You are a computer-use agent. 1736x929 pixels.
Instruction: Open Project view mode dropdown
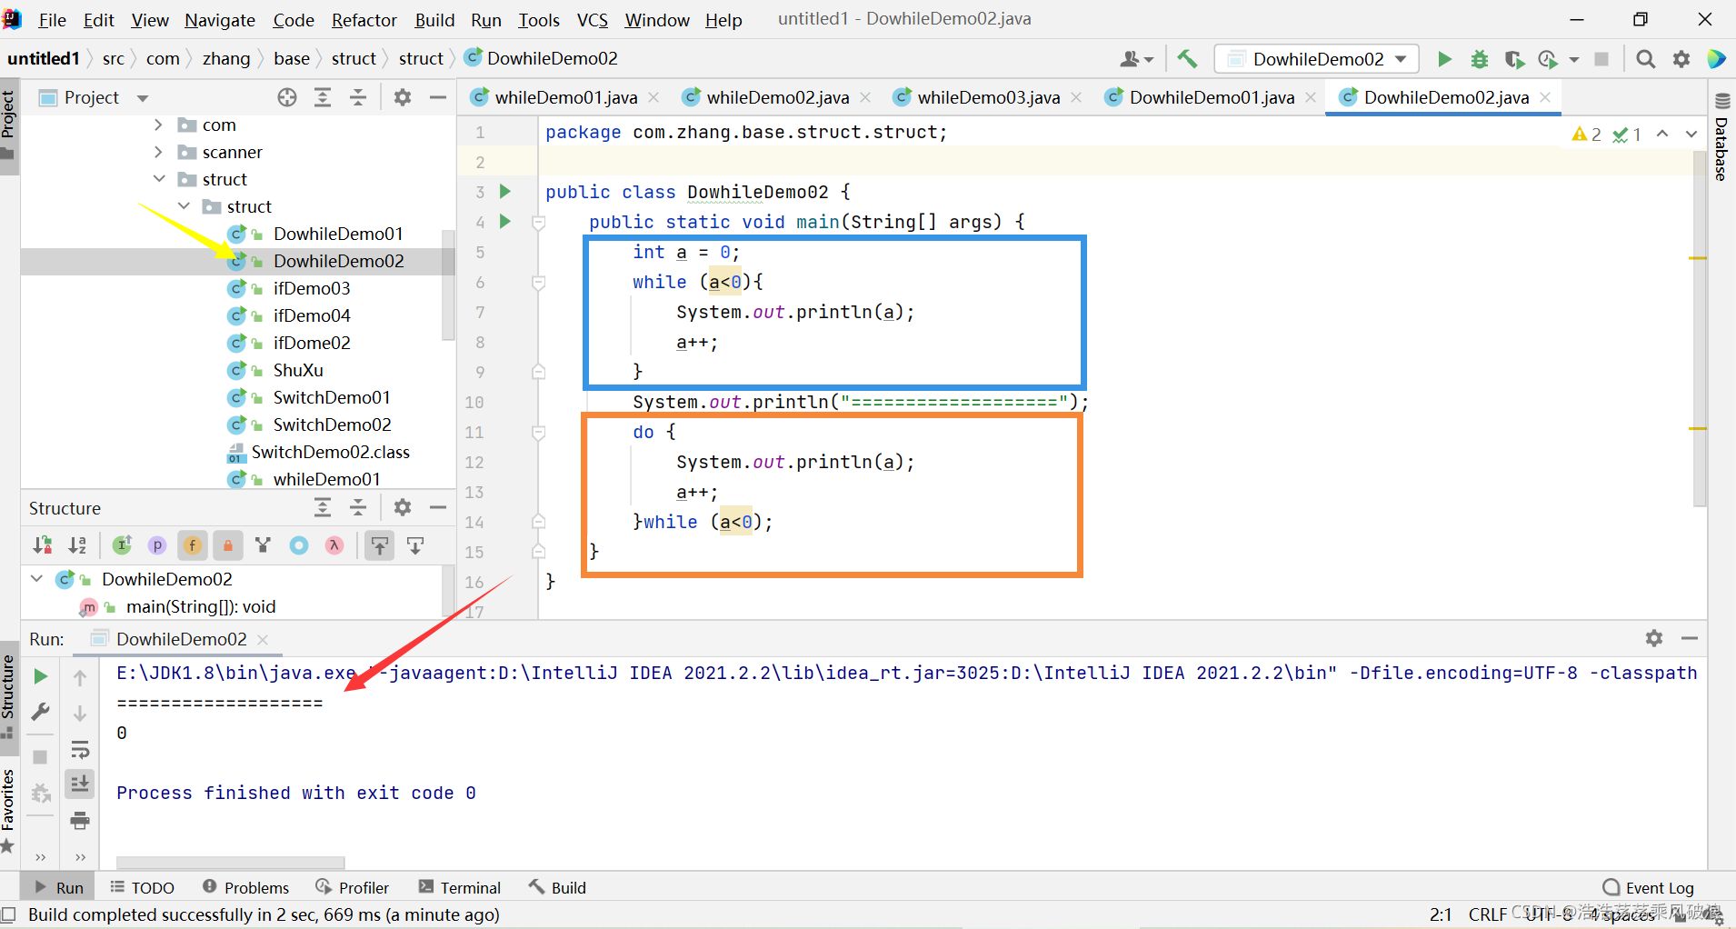pyautogui.click(x=142, y=98)
